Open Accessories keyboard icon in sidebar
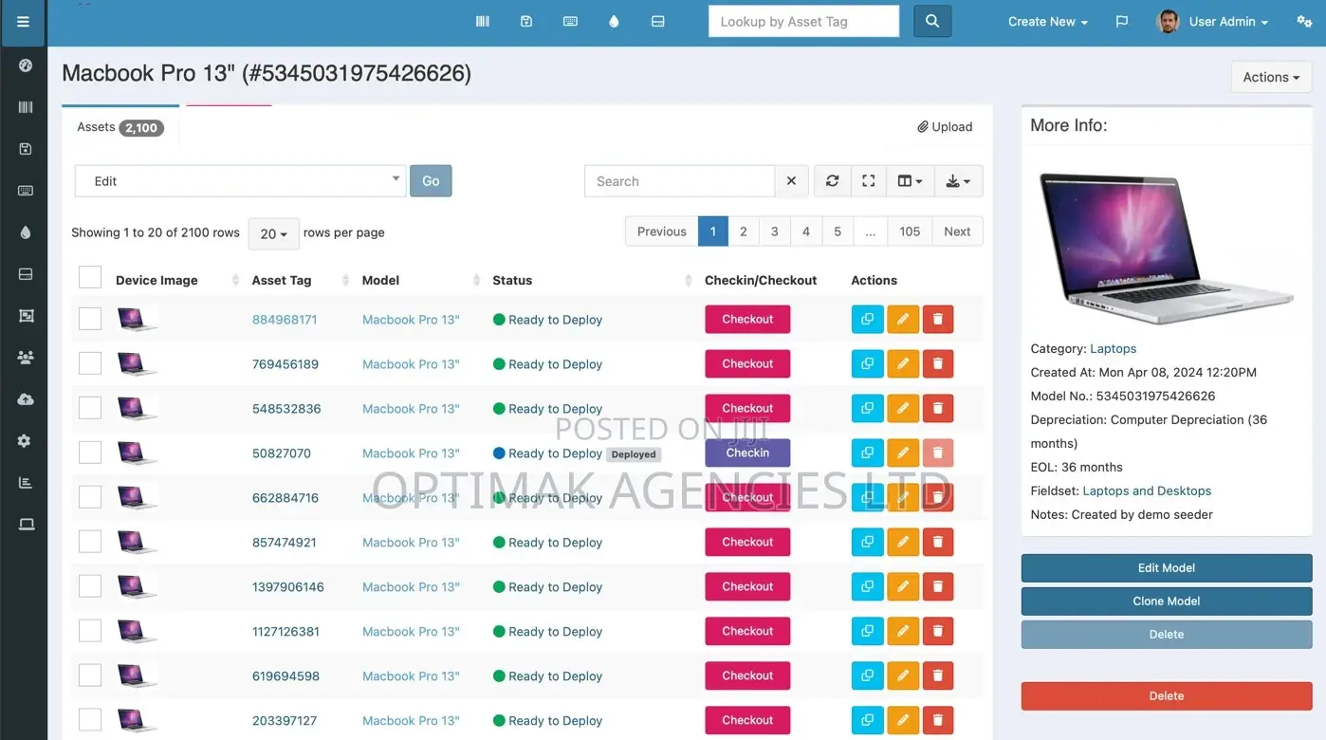1326x740 pixels. [26, 191]
